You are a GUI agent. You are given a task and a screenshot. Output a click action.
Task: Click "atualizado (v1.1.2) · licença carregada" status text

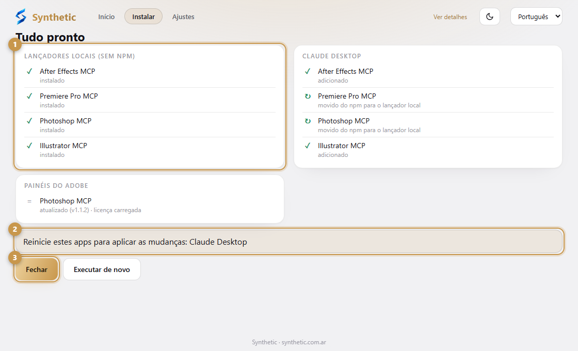(x=90, y=210)
